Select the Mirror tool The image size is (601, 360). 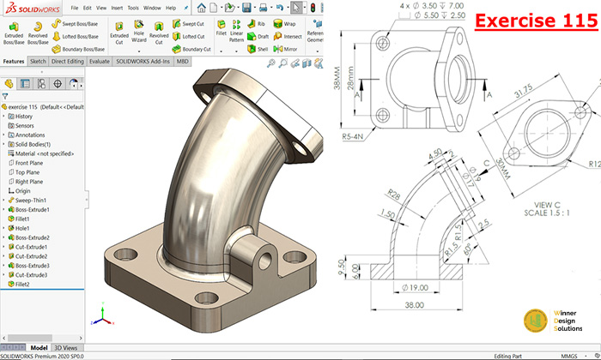click(285, 49)
